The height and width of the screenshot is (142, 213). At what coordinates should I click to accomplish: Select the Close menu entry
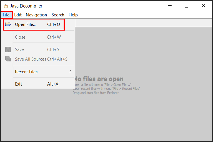38,37
